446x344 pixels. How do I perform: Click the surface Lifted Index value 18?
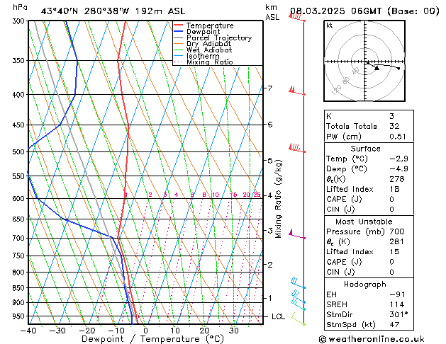point(394,189)
